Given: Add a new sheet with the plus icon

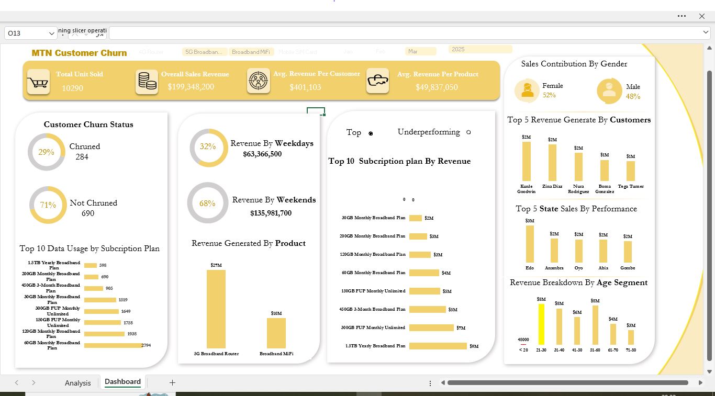Looking at the screenshot, I should tap(172, 383).
